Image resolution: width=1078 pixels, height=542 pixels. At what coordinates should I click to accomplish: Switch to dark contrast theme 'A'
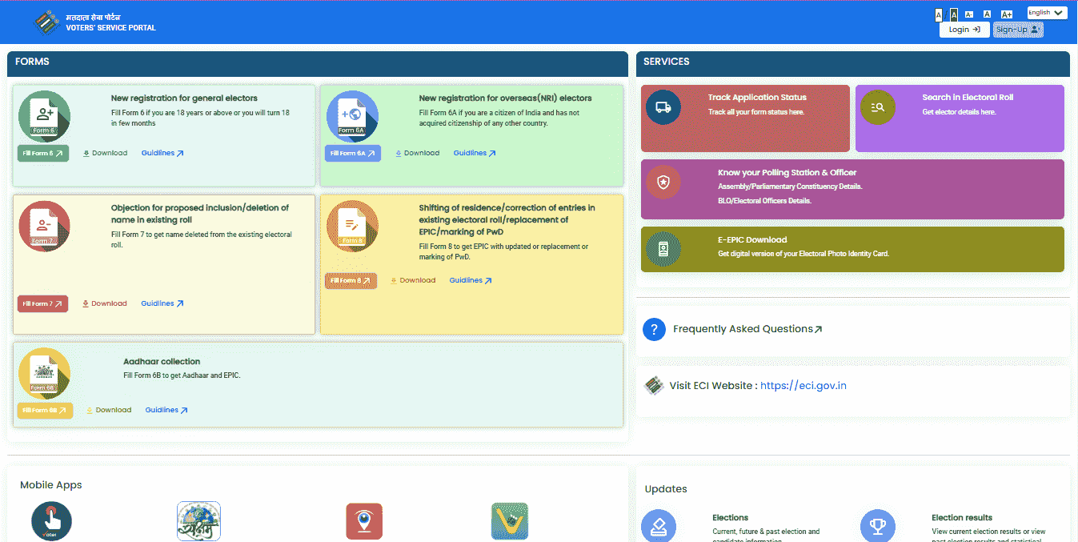[954, 14]
